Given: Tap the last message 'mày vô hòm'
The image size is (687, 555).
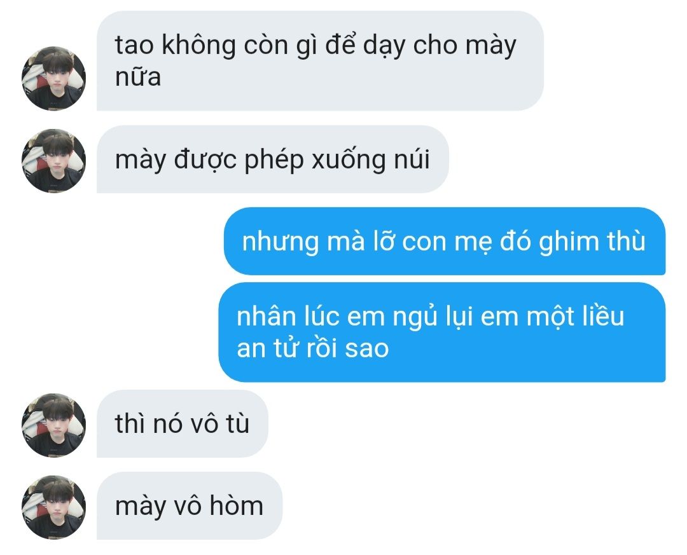Looking at the screenshot, I should (x=190, y=506).
